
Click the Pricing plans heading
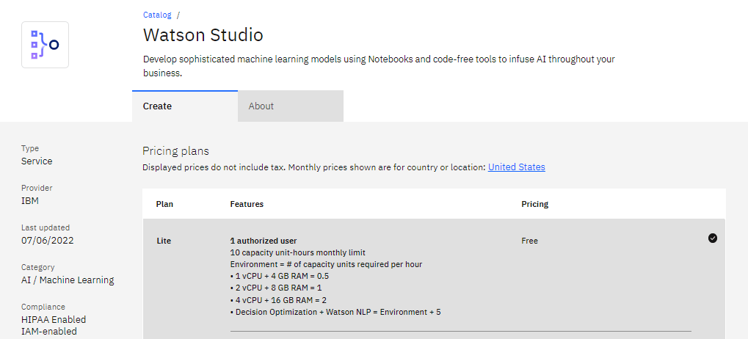click(x=175, y=151)
